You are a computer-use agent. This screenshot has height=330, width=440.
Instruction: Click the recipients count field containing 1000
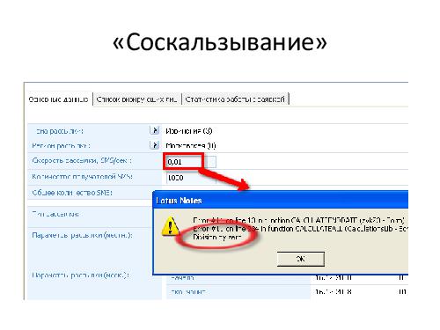click(x=191, y=178)
